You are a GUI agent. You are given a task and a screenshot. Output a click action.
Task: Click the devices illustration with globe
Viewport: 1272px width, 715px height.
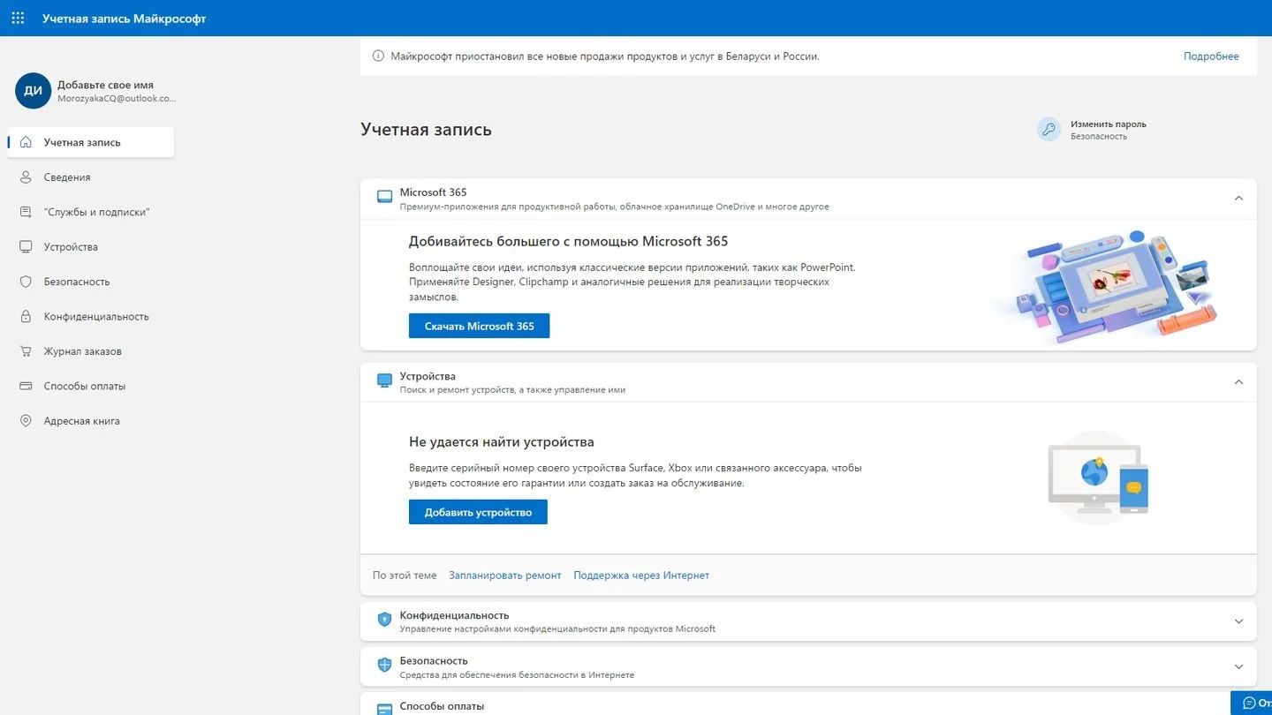pyautogui.click(x=1098, y=478)
